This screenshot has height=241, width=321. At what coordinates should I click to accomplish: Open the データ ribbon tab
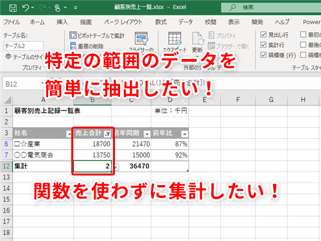(x=186, y=22)
